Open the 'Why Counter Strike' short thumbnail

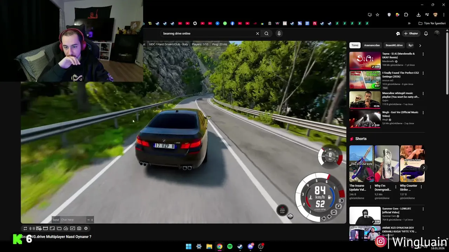tap(412, 164)
